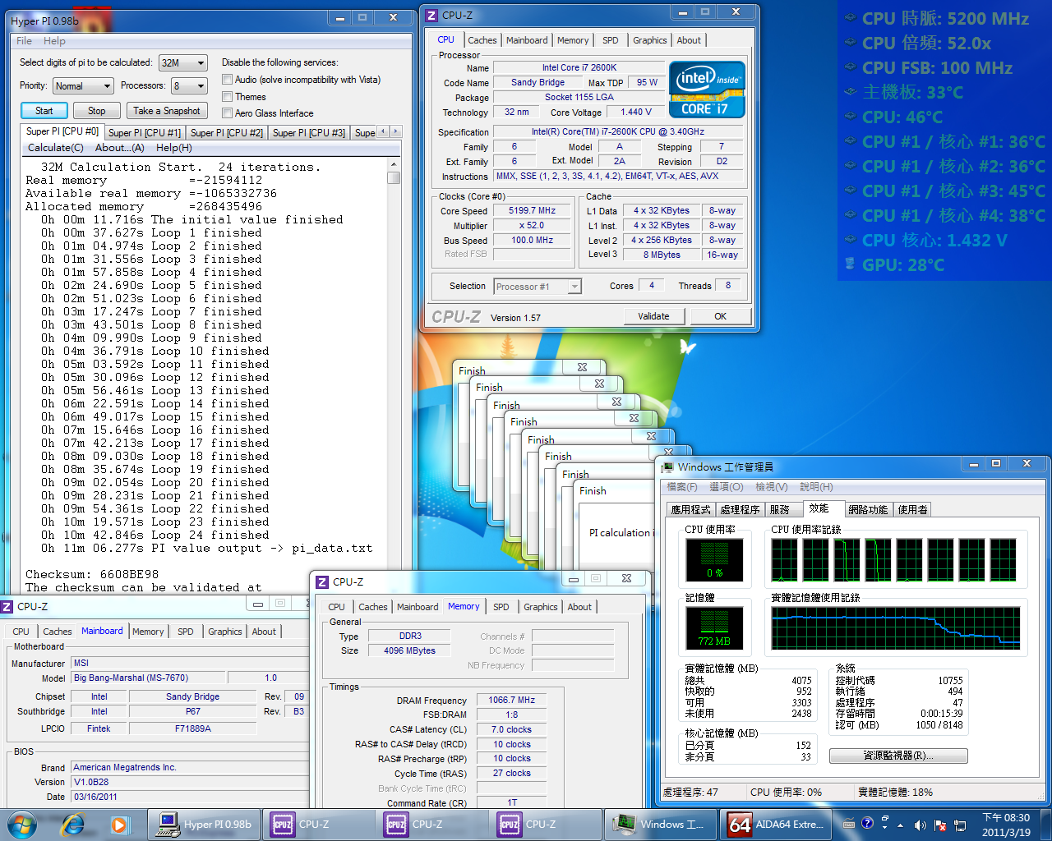The width and height of the screenshot is (1052, 841).
Task: Open Windows Media Player from the taskbar
Action: (119, 824)
